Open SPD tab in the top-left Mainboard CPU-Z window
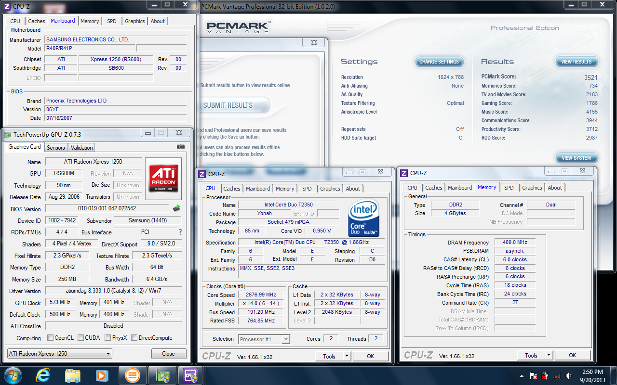Image resolution: width=617 pixels, height=385 pixels. tap(111, 21)
